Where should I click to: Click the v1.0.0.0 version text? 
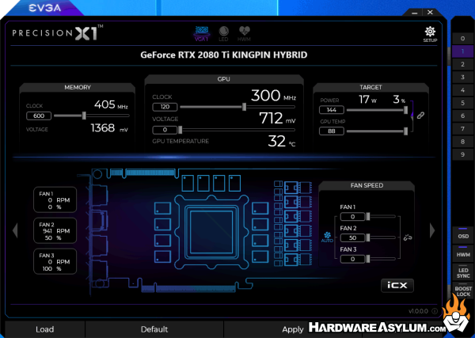418,311
